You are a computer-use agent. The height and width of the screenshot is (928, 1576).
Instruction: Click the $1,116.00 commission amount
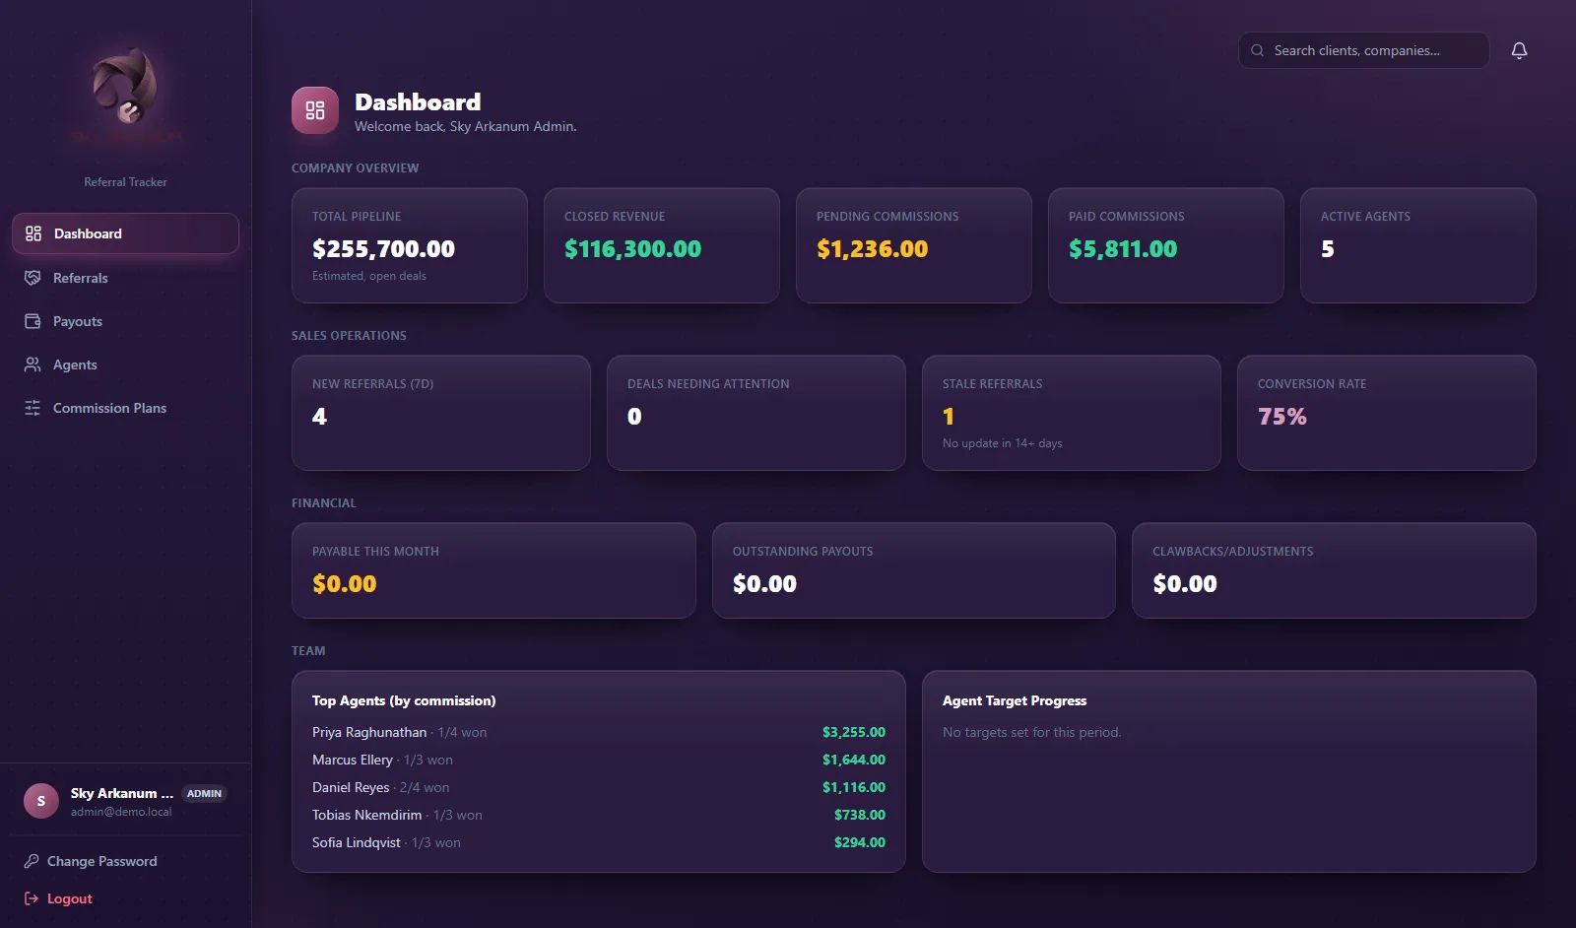[854, 787]
